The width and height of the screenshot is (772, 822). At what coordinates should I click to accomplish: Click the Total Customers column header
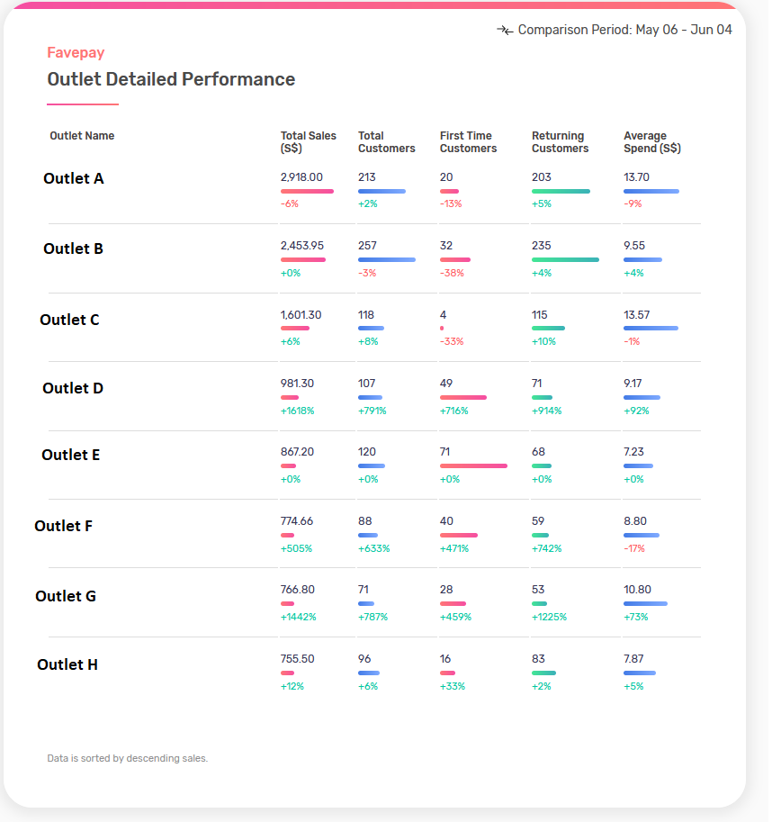pos(388,142)
